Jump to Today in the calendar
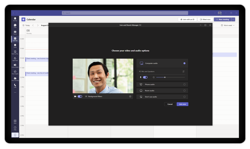 pos(26,25)
